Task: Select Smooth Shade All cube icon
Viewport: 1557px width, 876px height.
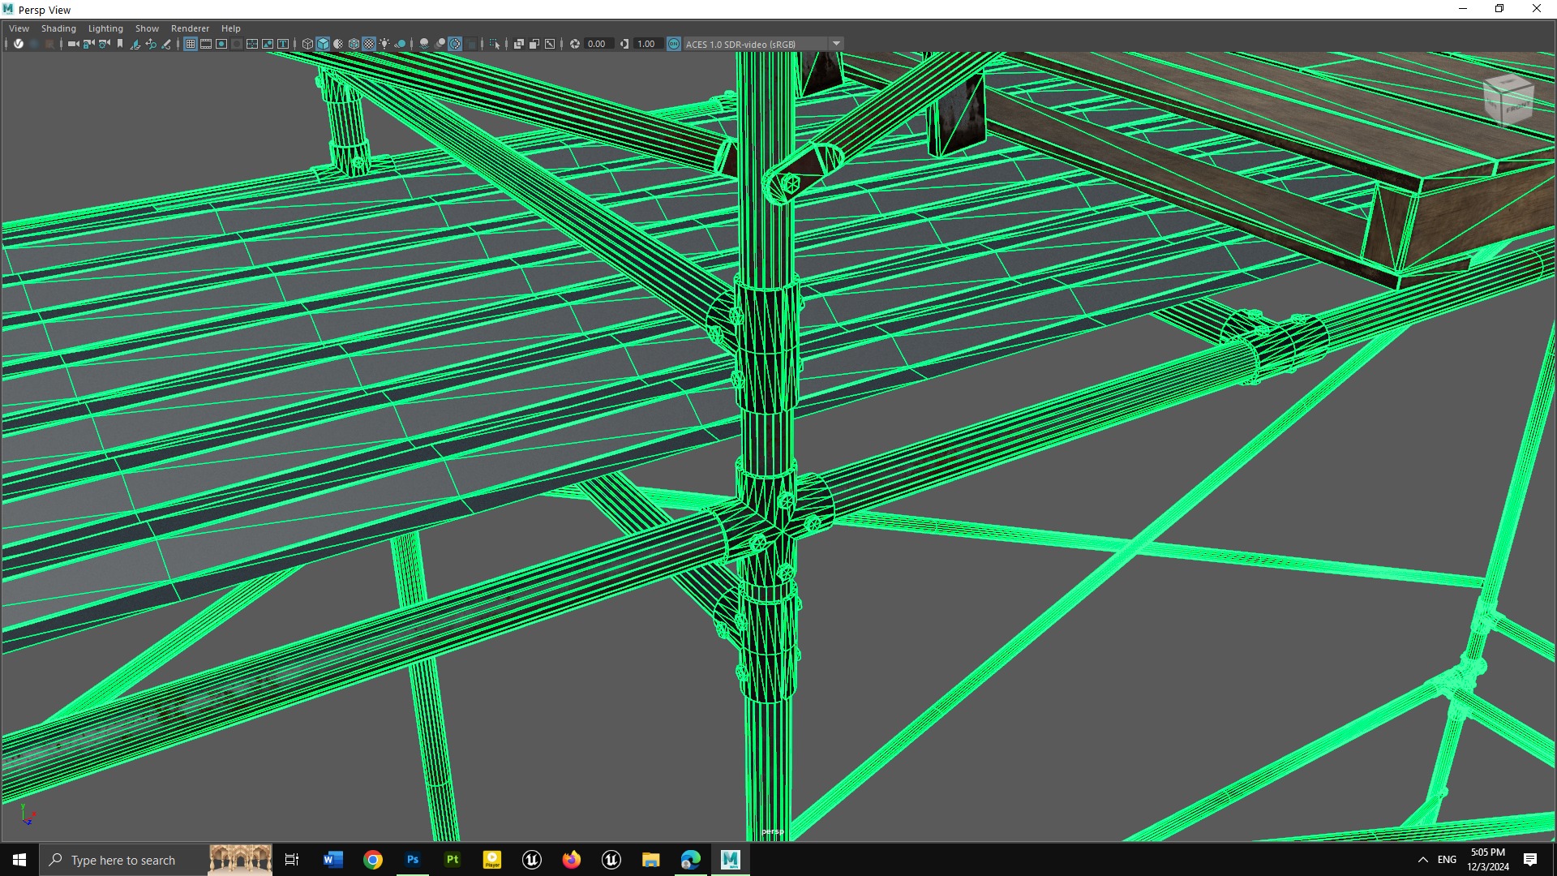Action: click(323, 44)
